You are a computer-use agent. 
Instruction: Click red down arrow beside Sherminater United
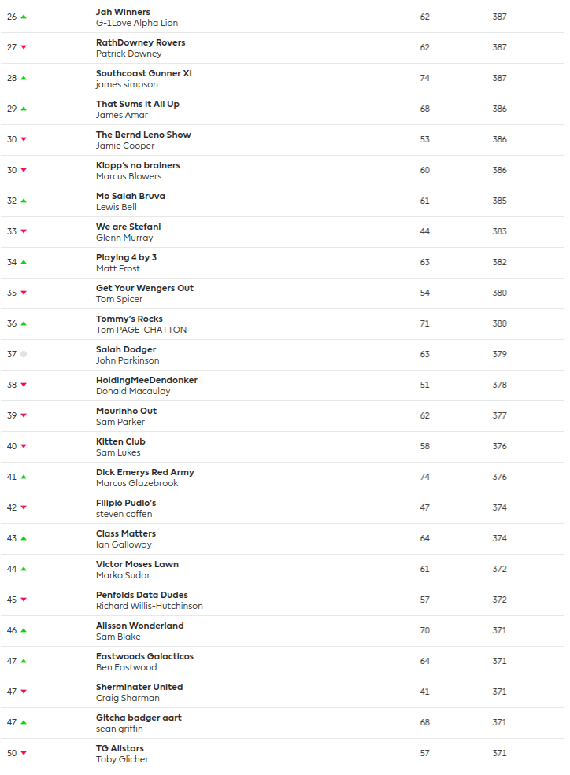tap(24, 692)
